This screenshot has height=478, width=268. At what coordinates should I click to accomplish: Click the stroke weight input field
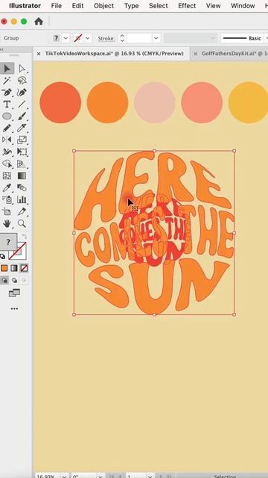139,38
